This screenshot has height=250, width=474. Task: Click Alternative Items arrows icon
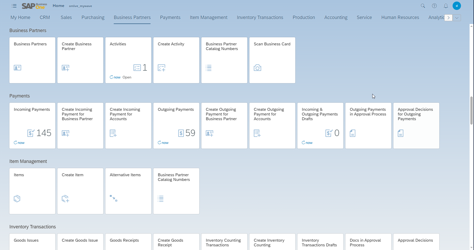113,198
